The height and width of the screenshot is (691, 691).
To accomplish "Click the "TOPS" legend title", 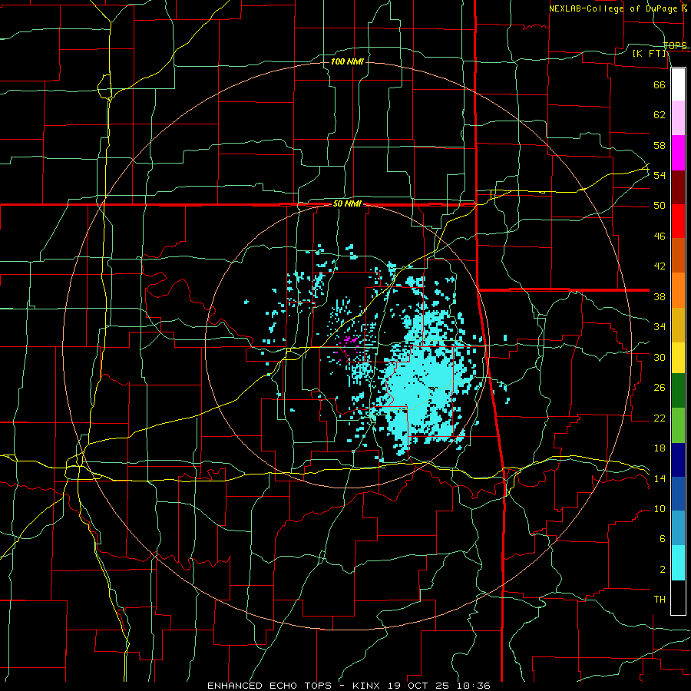I will click(675, 45).
